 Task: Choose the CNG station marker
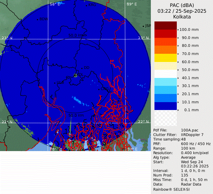point(99,89)
